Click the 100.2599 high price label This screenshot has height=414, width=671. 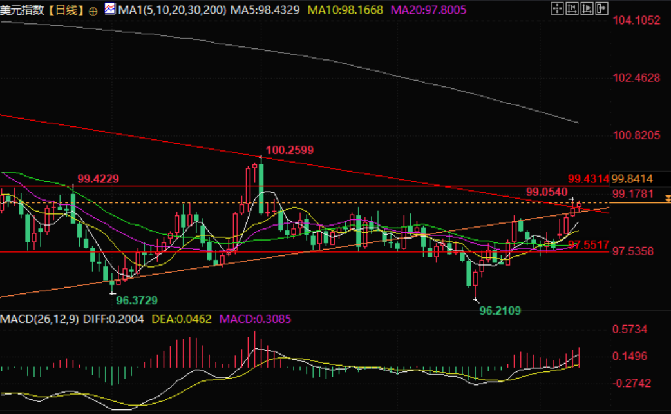click(289, 150)
